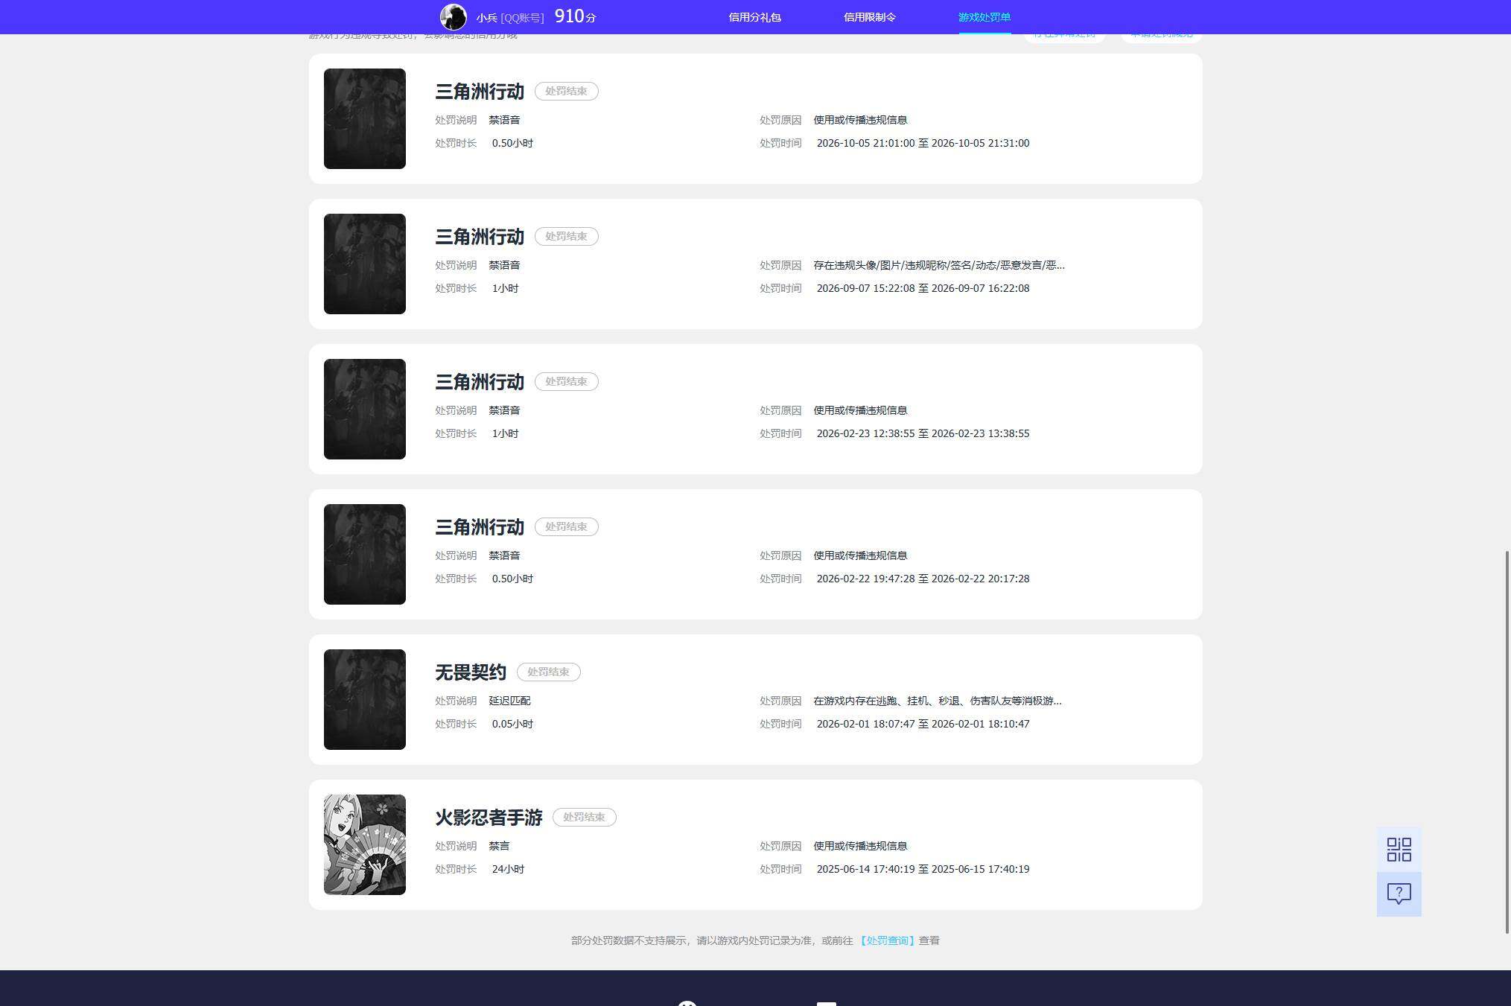Screen dimensions: 1511x1006
Task: Open 信用分礼包 tab
Action: [754, 17]
